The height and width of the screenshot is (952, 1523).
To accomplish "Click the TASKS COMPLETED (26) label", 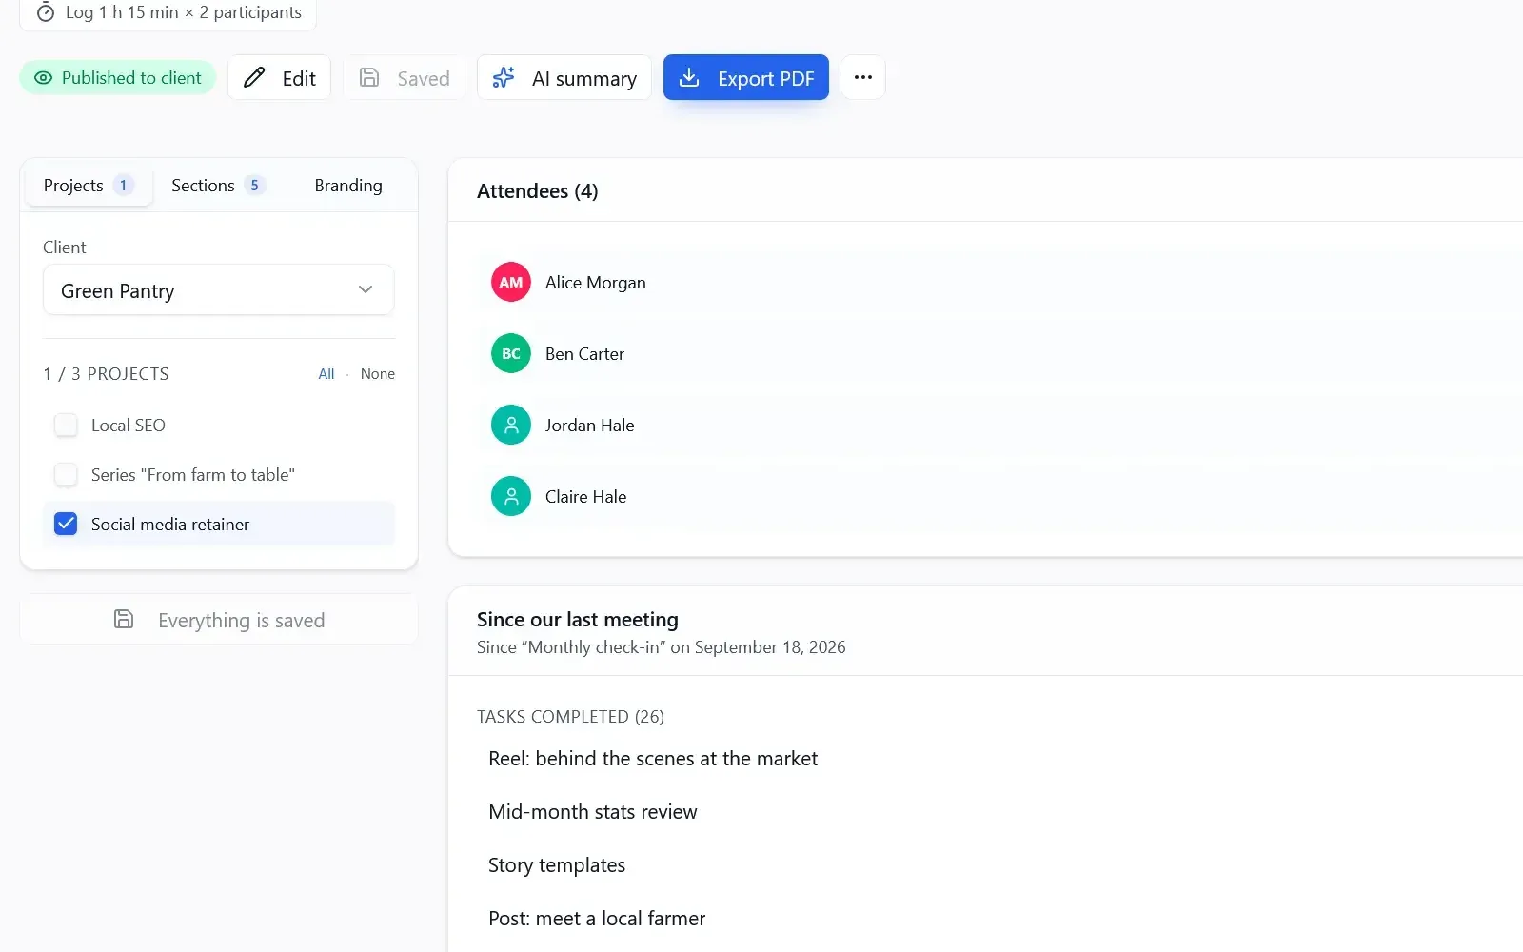I will coord(571,717).
